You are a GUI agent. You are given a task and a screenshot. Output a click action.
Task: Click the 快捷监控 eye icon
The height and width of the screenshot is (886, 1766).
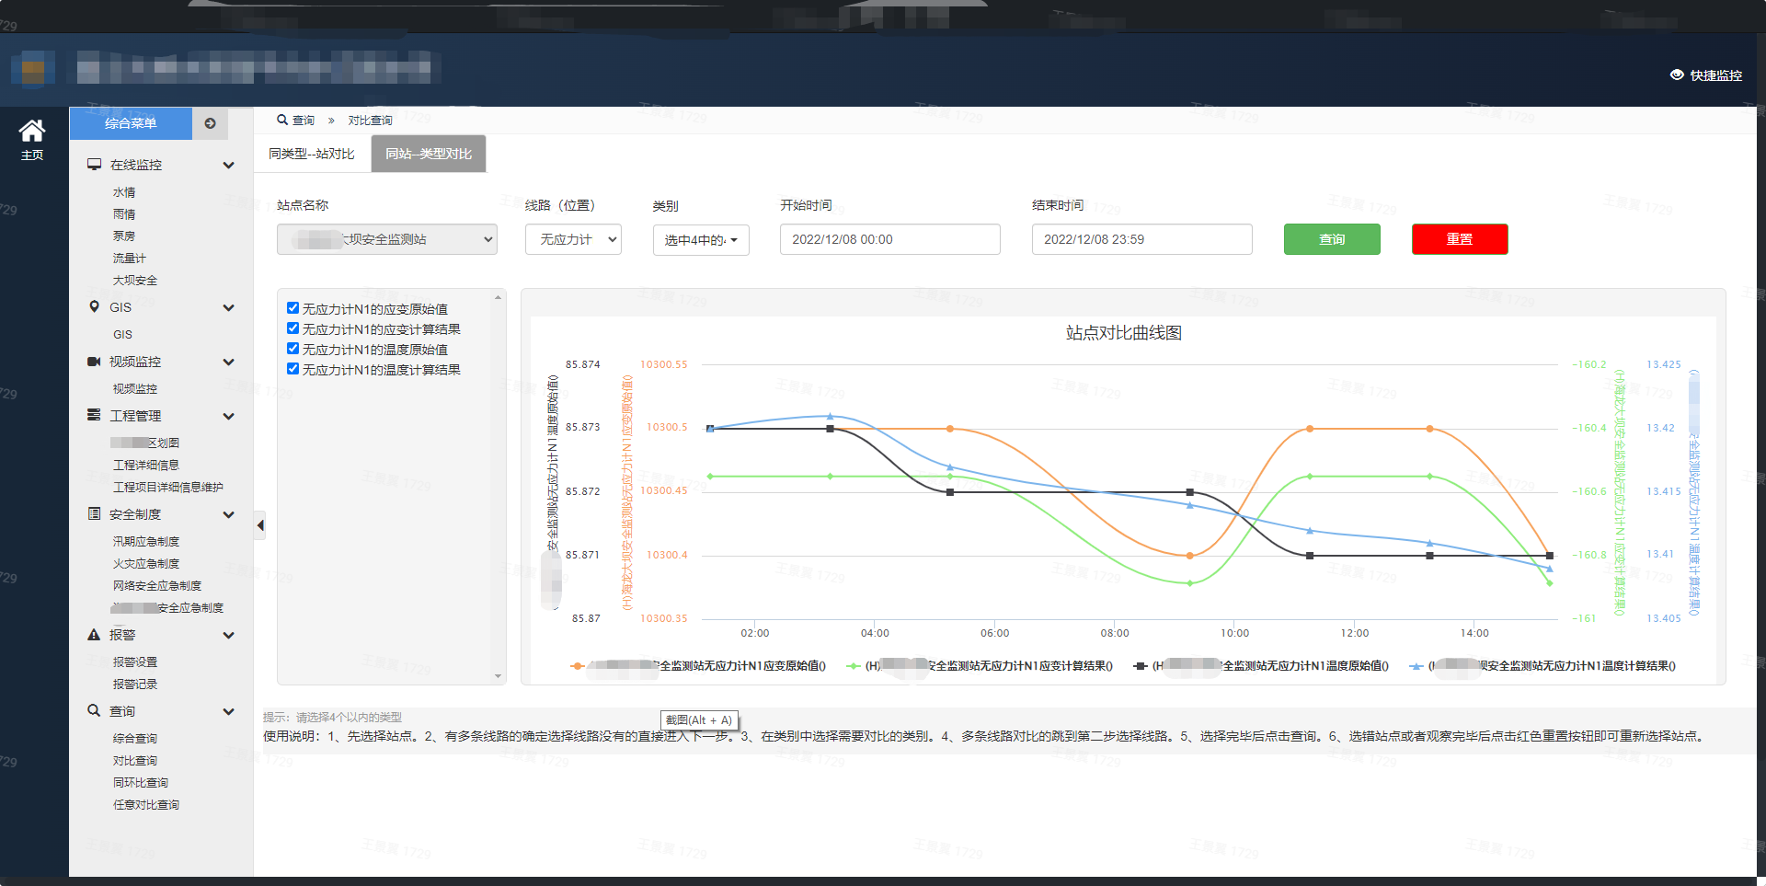pos(1677,75)
